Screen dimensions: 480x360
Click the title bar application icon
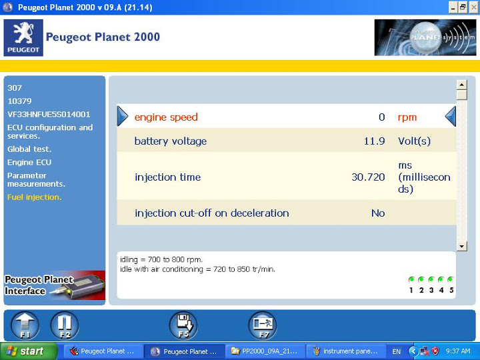(x=8, y=7)
